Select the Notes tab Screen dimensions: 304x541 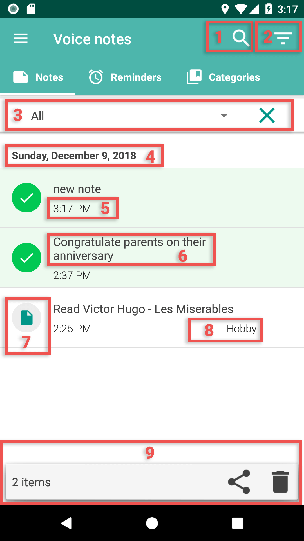(x=38, y=77)
